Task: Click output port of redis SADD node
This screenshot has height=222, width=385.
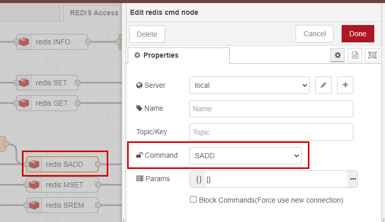Action: coord(98,164)
